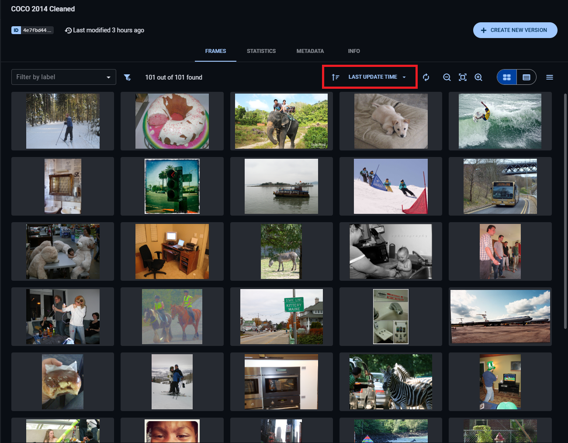Open the LAST UPDATE TIME sort dropdown

tap(375, 77)
